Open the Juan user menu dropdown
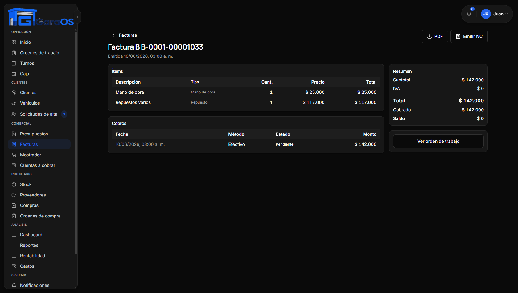Image resolution: width=518 pixels, height=293 pixels. tap(495, 14)
